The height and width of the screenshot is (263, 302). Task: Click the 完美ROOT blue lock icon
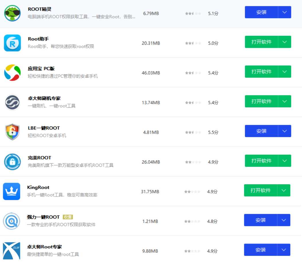pos(12,162)
